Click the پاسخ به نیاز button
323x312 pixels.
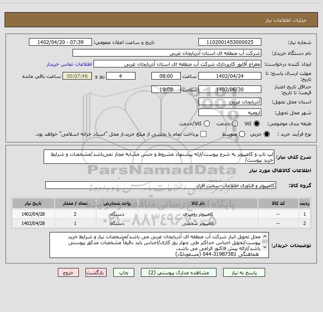[244, 273]
